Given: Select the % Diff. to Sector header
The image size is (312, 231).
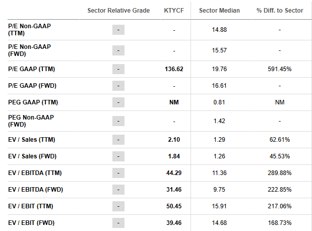Looking at the screenshot, I should (x=280, y=11).
